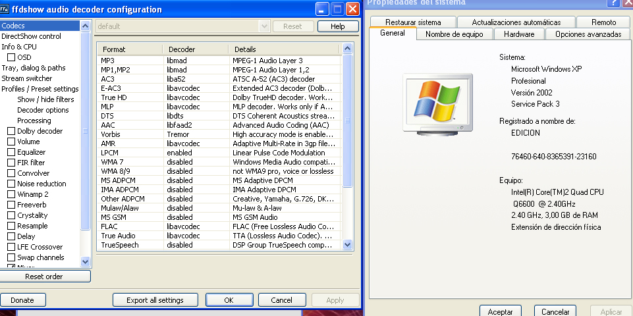This screenshot has height=316, width=633.
Task: Switch to Nombre de equipo tab
Action: click(x=454, y=34)
